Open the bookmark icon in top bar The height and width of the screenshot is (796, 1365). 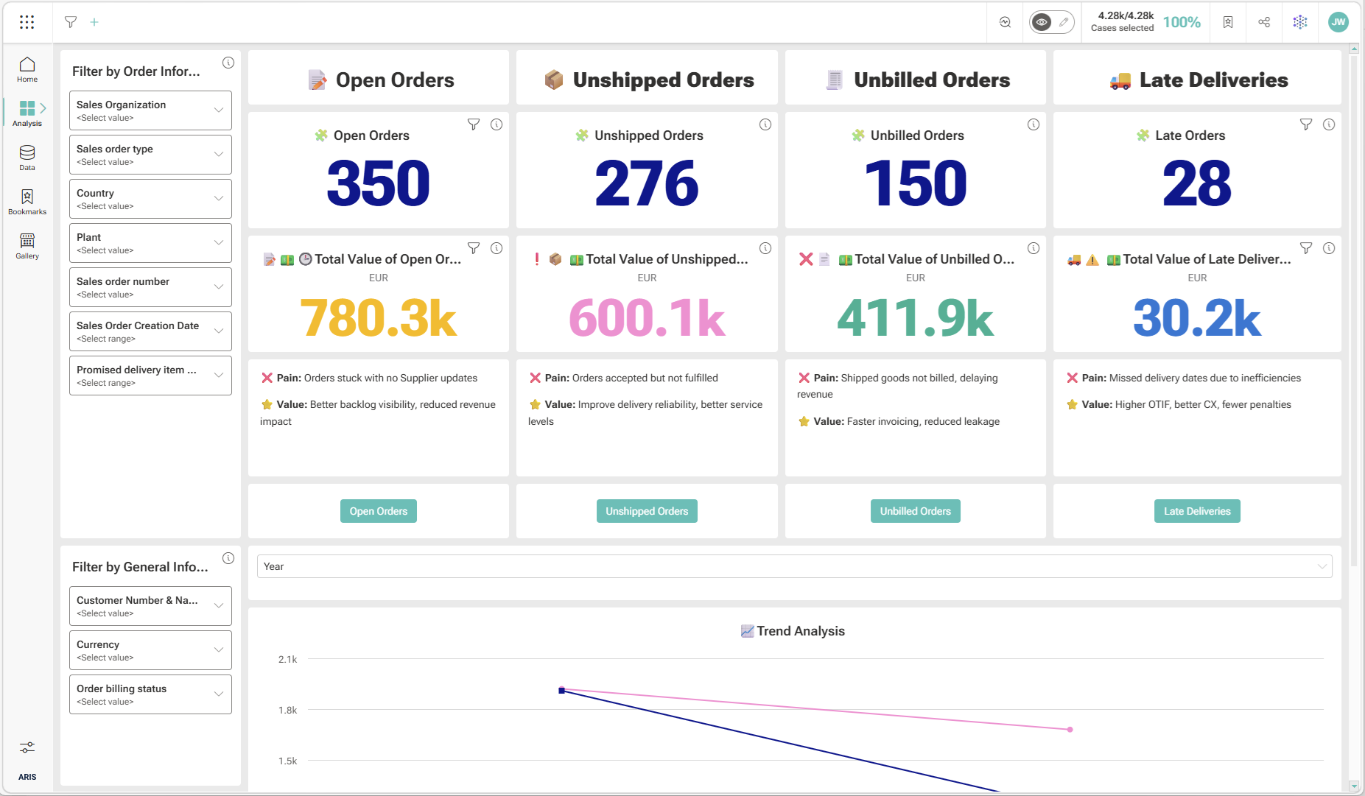pos(1228,22)
